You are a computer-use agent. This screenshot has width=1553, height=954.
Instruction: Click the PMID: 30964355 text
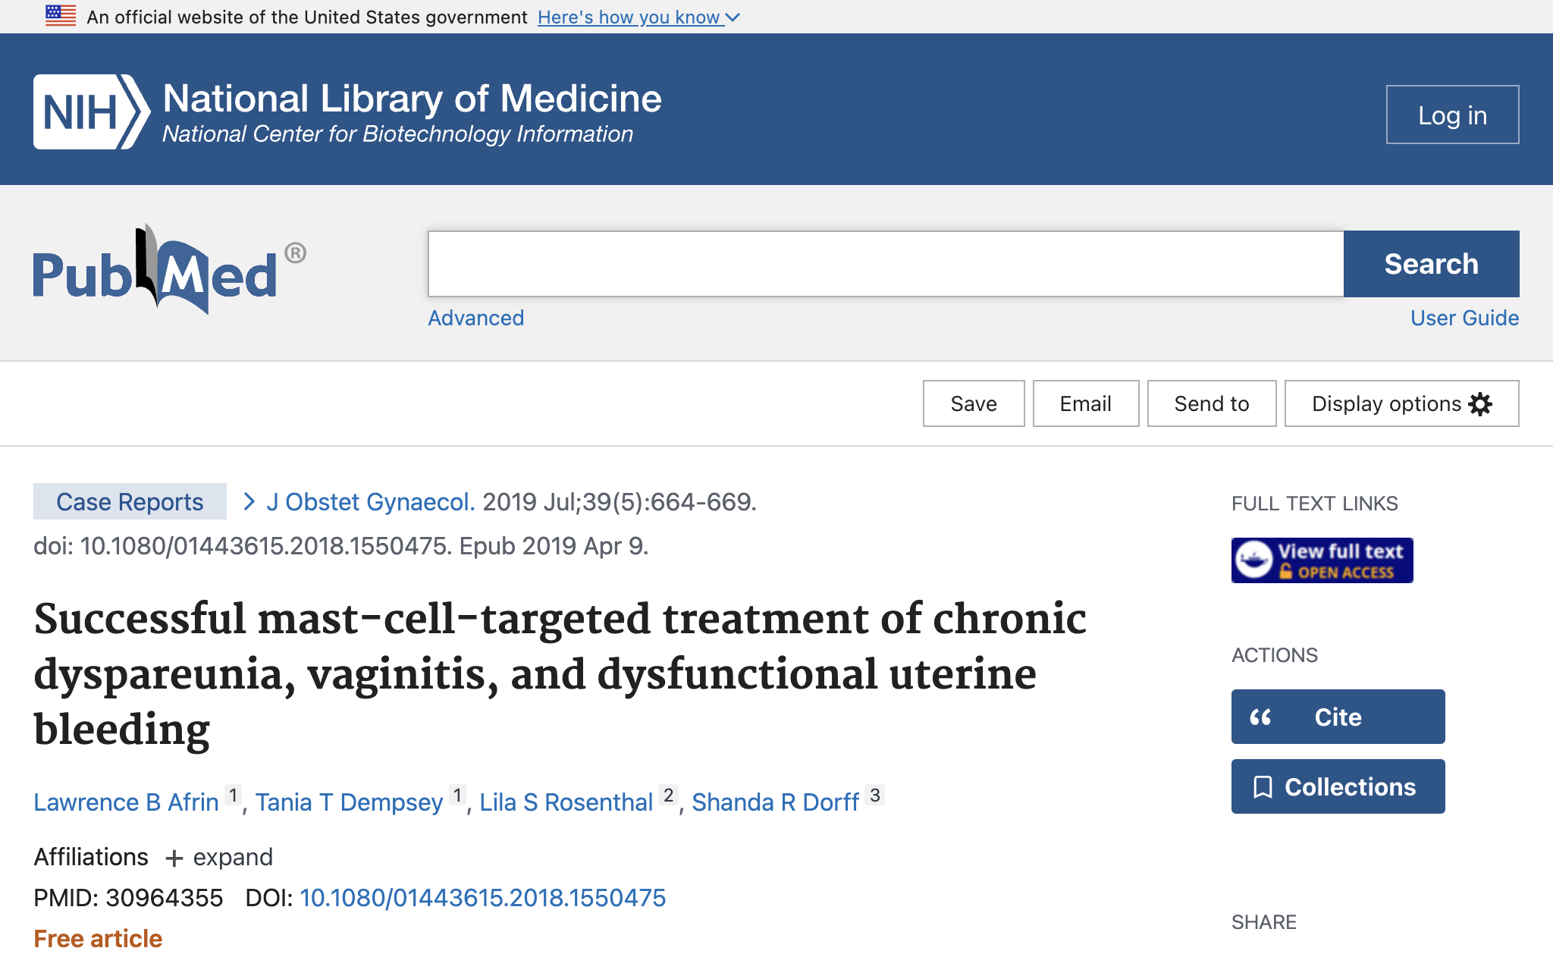click(128, 898)
